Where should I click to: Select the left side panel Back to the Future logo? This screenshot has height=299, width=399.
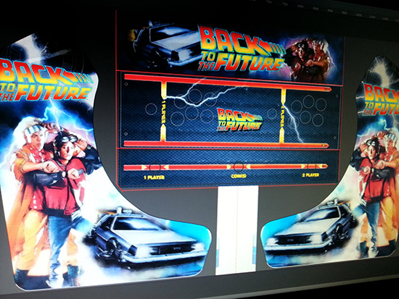pos(46,81)
